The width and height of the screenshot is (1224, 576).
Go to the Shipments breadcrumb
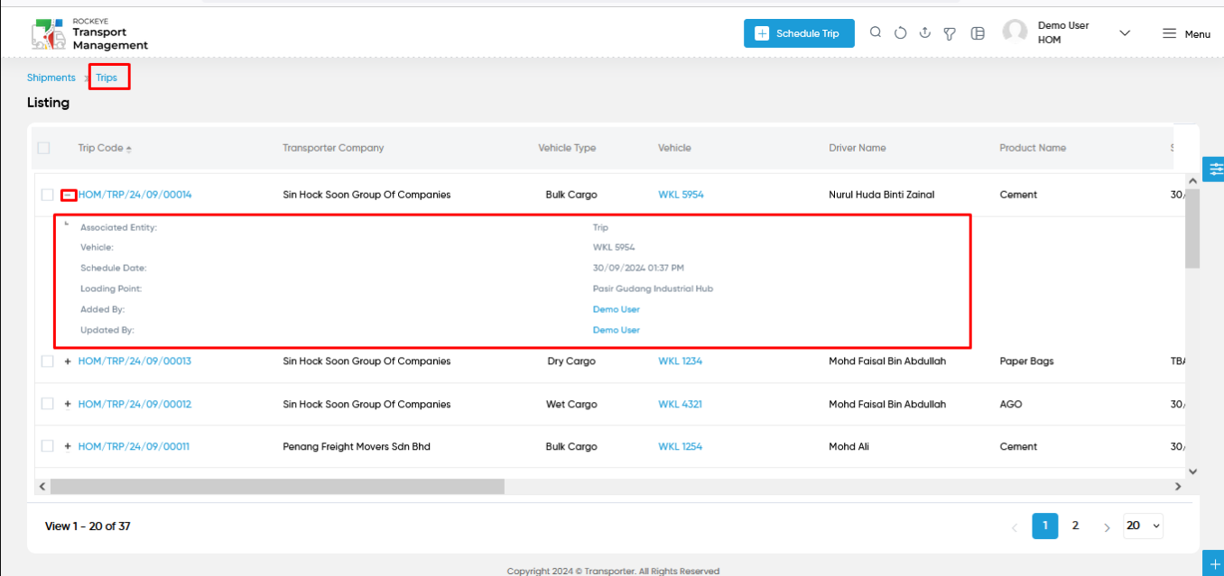51,78
